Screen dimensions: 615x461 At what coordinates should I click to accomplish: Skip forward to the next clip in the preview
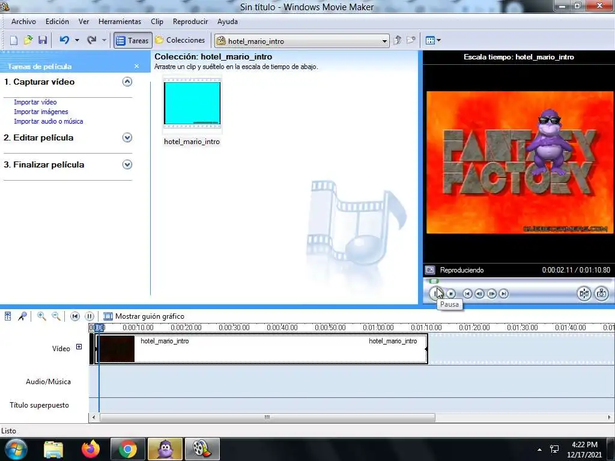tap(504, 294)
